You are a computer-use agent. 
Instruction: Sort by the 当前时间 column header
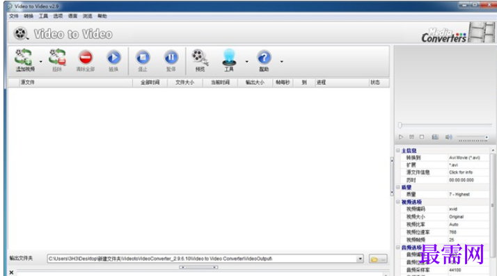pos(220,82)
